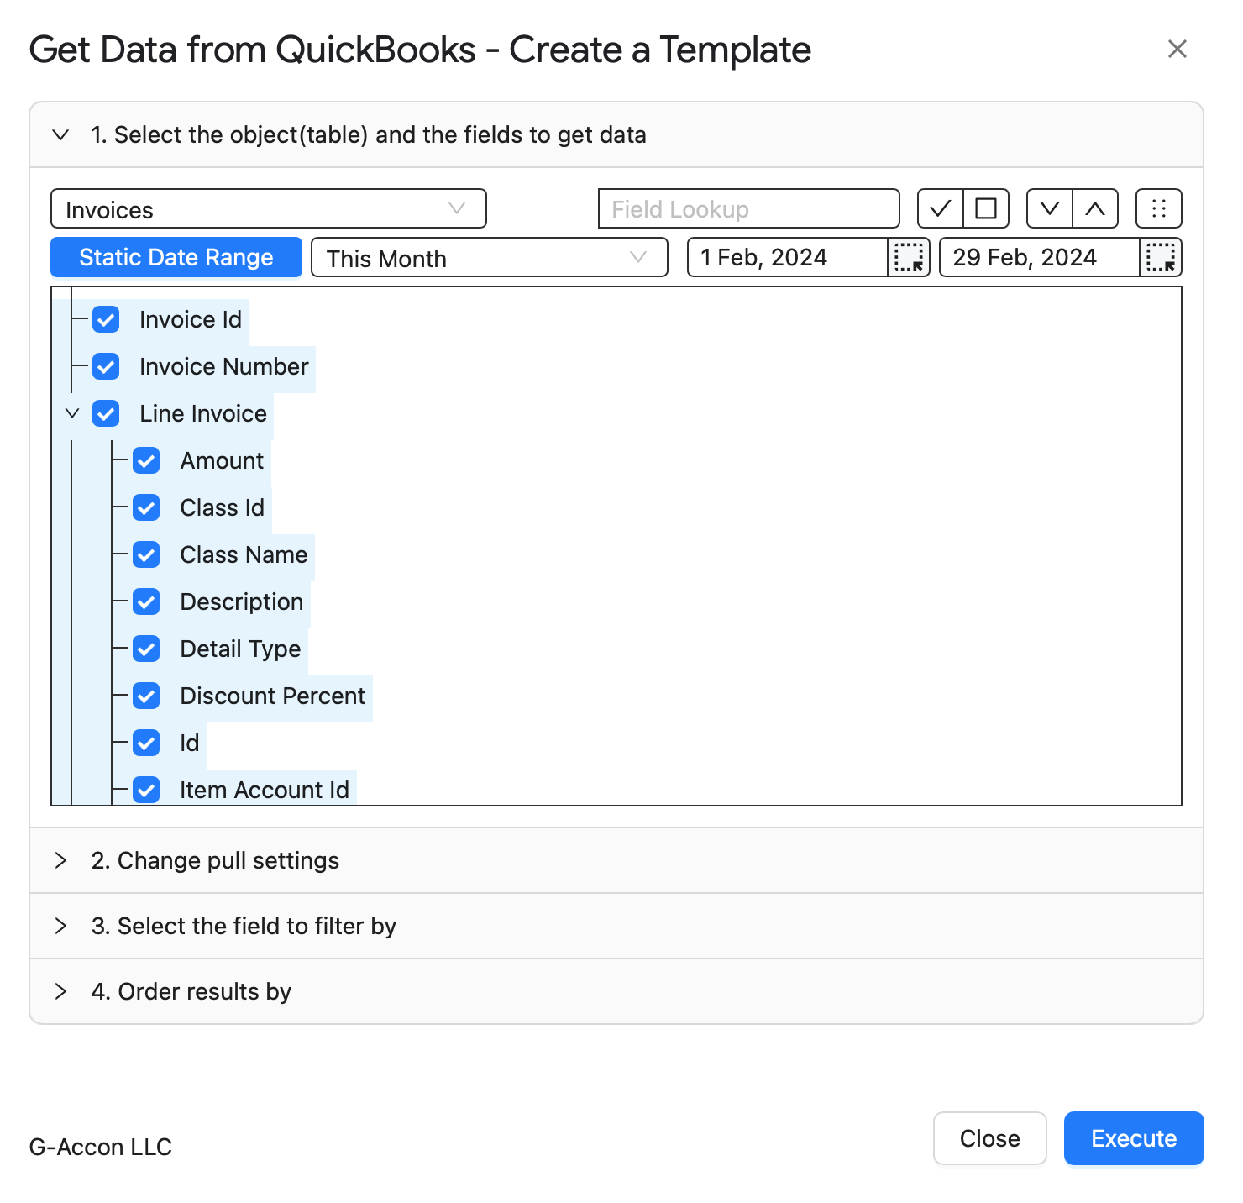Screen dimensions: 1243x1203
Task: Click the end date field 29 Feb, 2024
Action: (x=1040, y=257)
